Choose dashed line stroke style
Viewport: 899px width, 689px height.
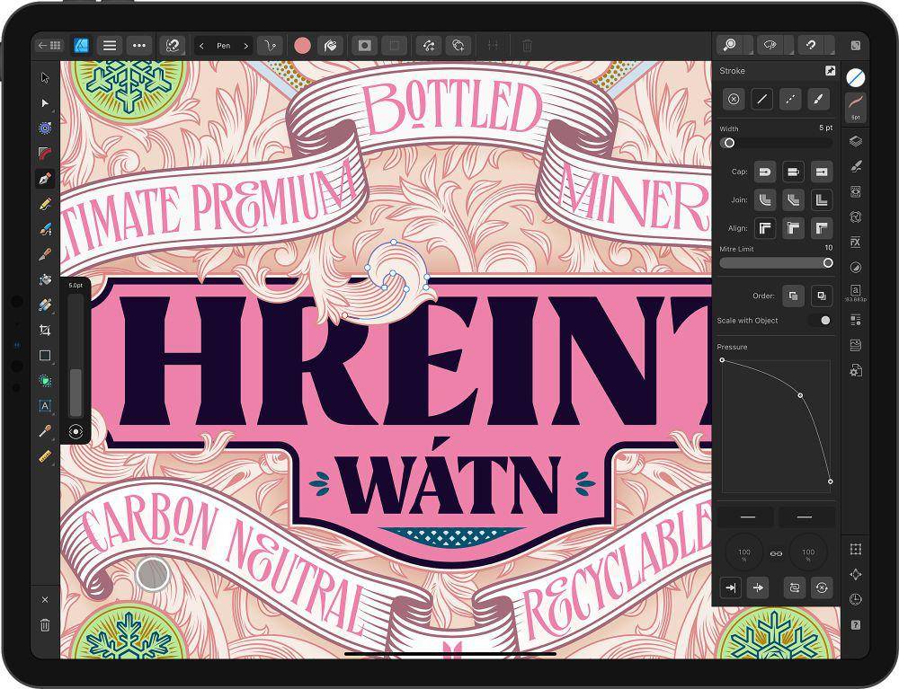point(790,99)
